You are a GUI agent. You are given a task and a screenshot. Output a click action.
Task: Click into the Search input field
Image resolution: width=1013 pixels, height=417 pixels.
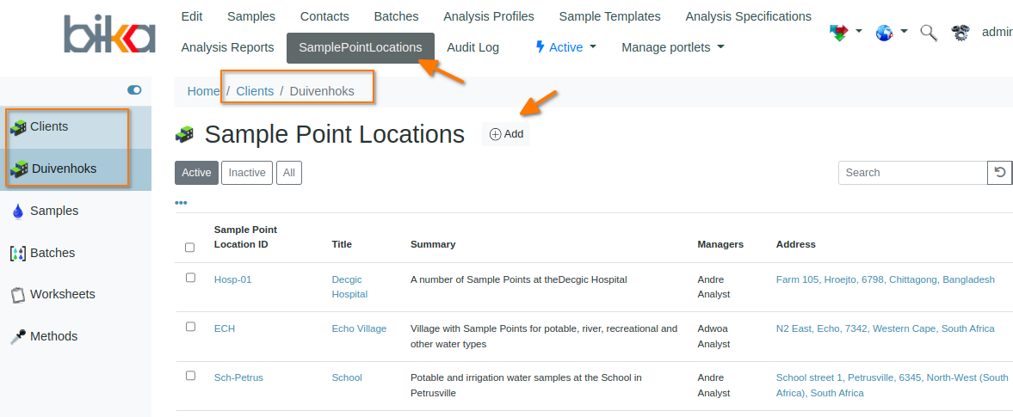(x=912, y=173)
